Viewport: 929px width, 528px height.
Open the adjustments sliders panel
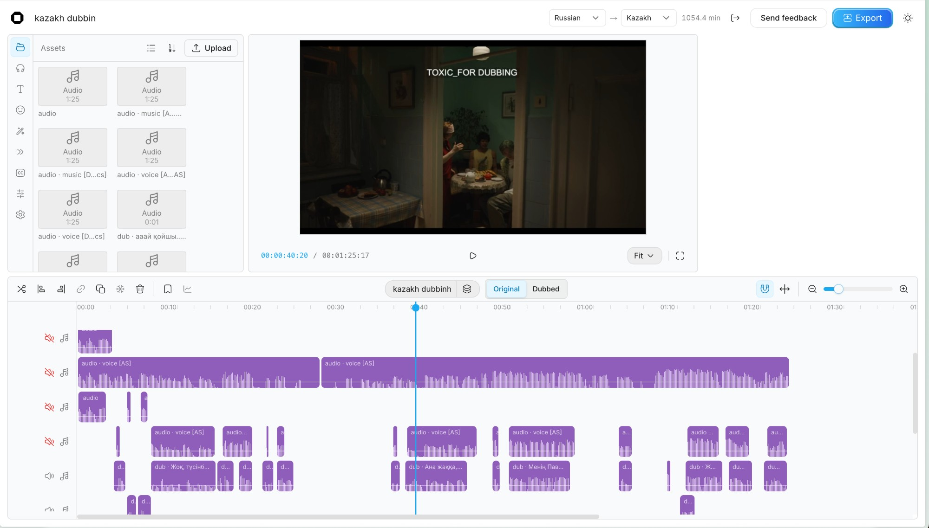[x=20, y=194]
